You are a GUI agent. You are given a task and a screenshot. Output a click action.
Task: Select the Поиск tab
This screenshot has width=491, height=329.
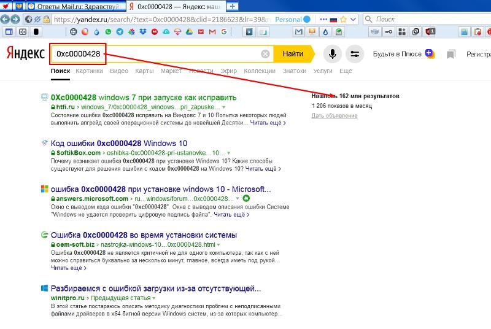60,71
